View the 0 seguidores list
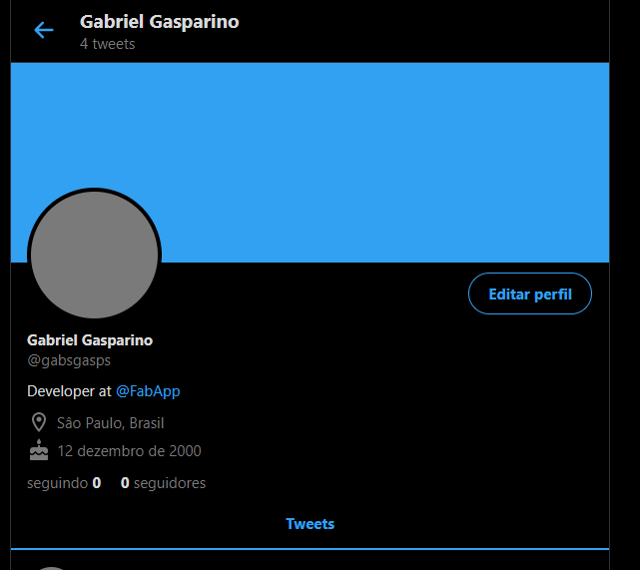Screen dimensions: 640x570 click(x=164, y=483)
